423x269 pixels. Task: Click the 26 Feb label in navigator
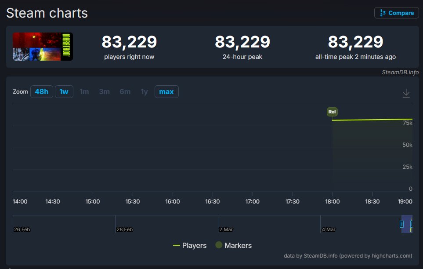(x=22, y=229)
